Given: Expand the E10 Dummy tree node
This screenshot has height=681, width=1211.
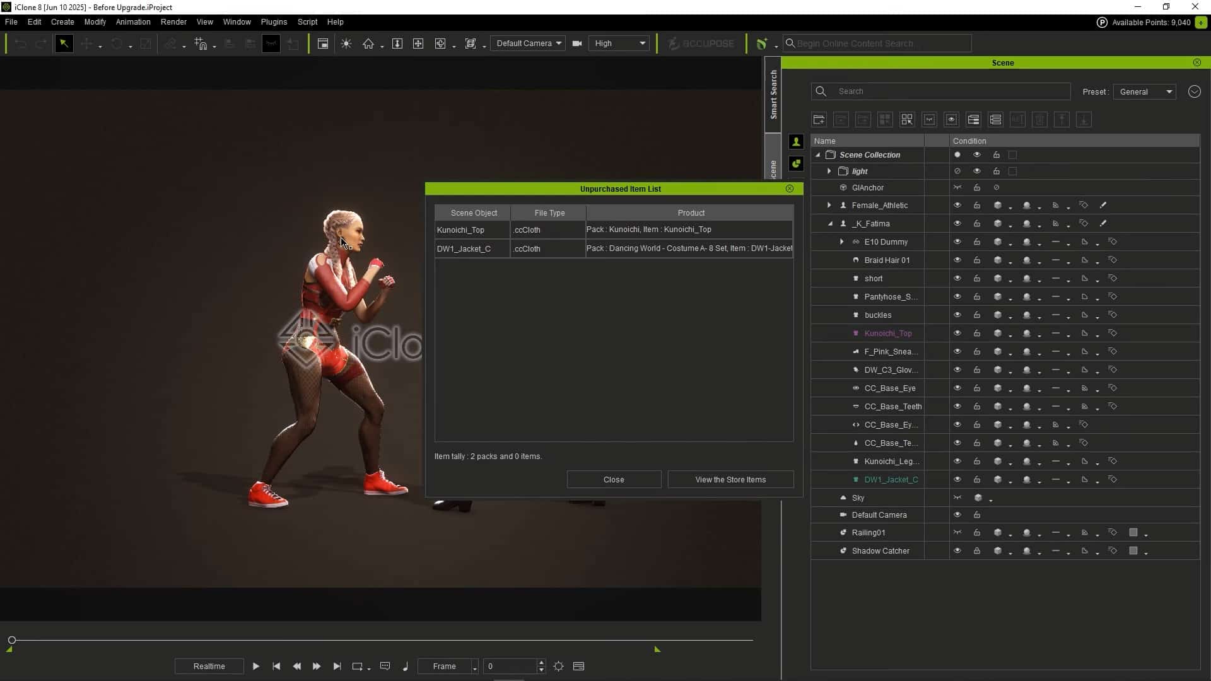Looking at the screenshot, I should coord(841,242).
